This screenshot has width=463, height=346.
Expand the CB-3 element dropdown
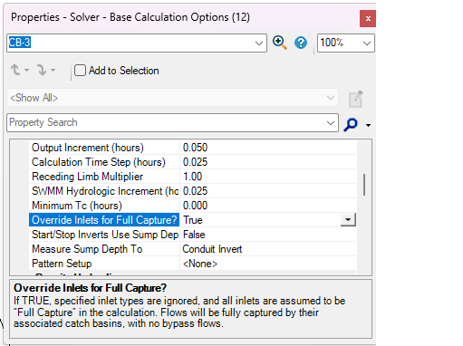(259, 43)
